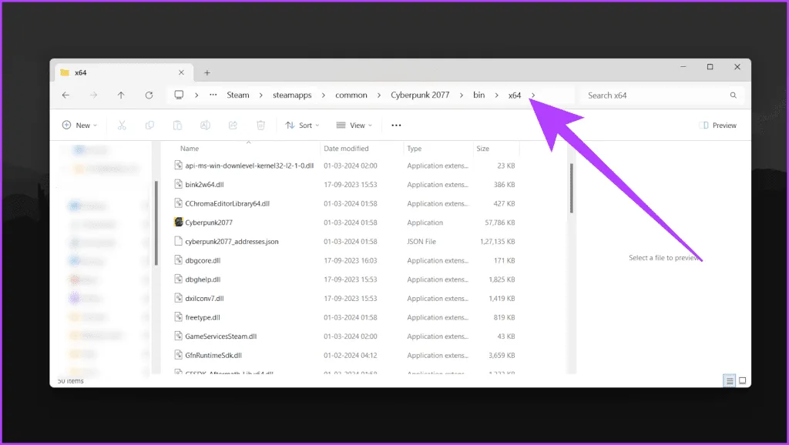The height and width of the screenshot is (445, 789).
Task: Add a new tab with plus button
Action: point(206,72)
